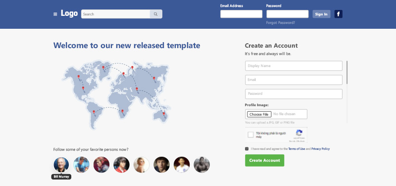
Task: Click the reCAPTCHA logo icon
Action: click(x=299, y=133)
